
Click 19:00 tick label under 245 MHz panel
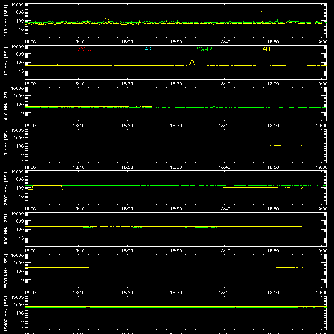tap(321, 42)
